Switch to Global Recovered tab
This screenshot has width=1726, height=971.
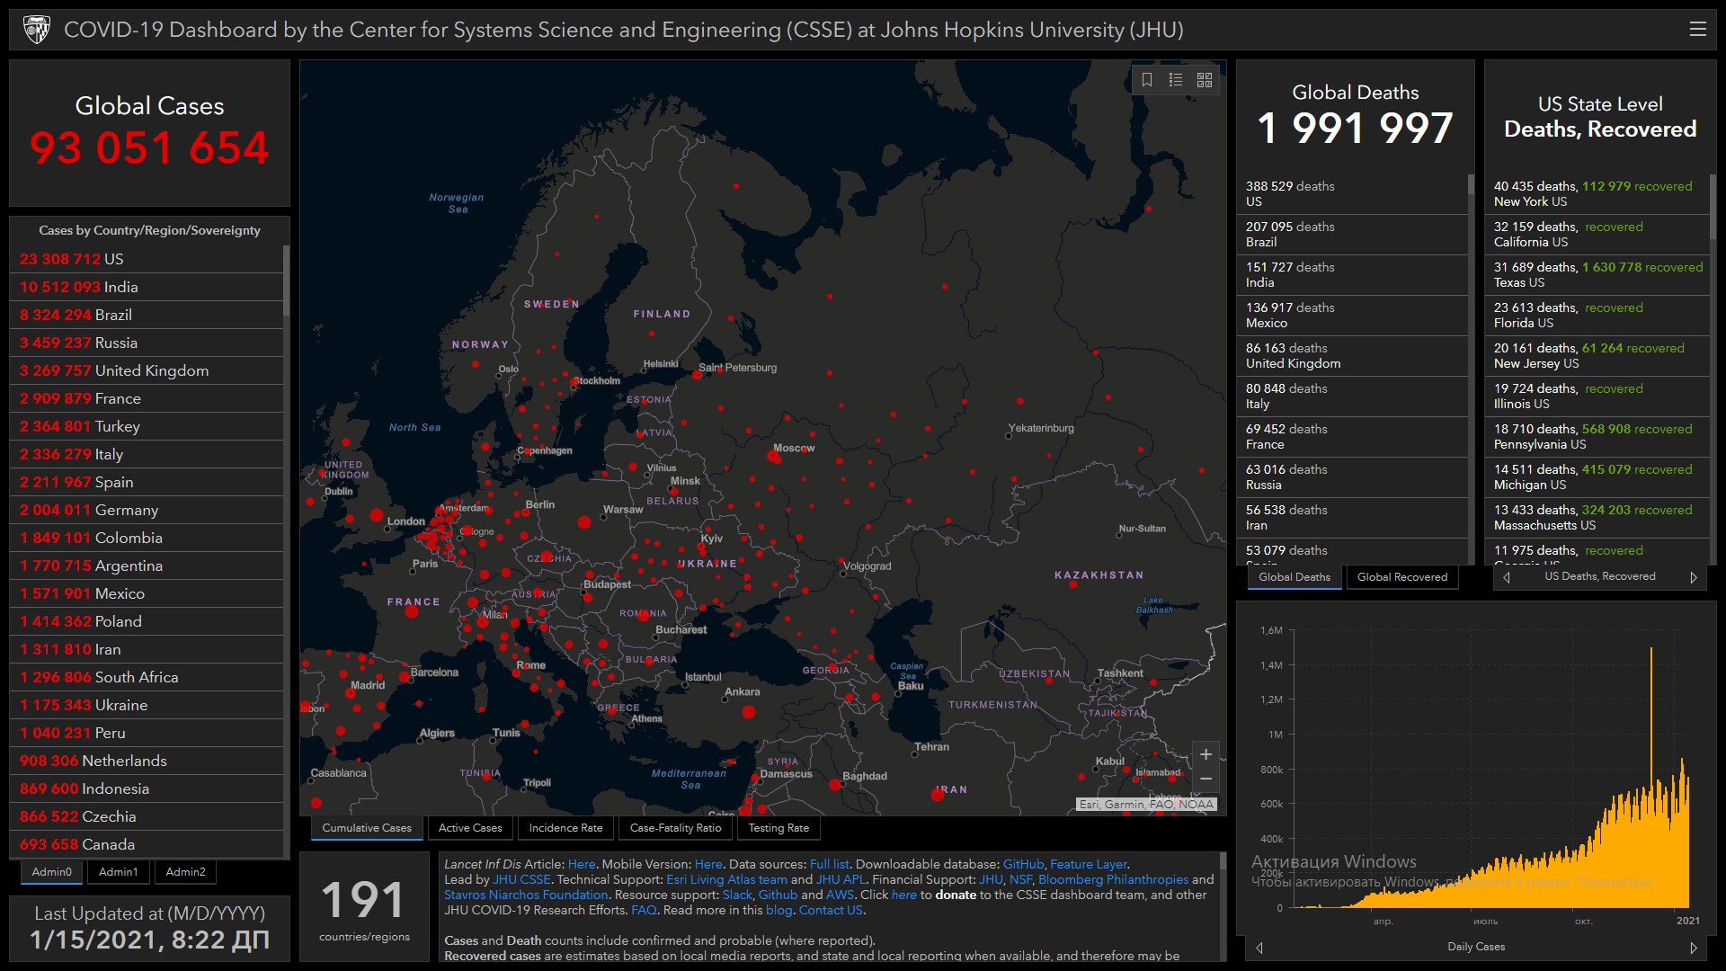point(1401,577)
